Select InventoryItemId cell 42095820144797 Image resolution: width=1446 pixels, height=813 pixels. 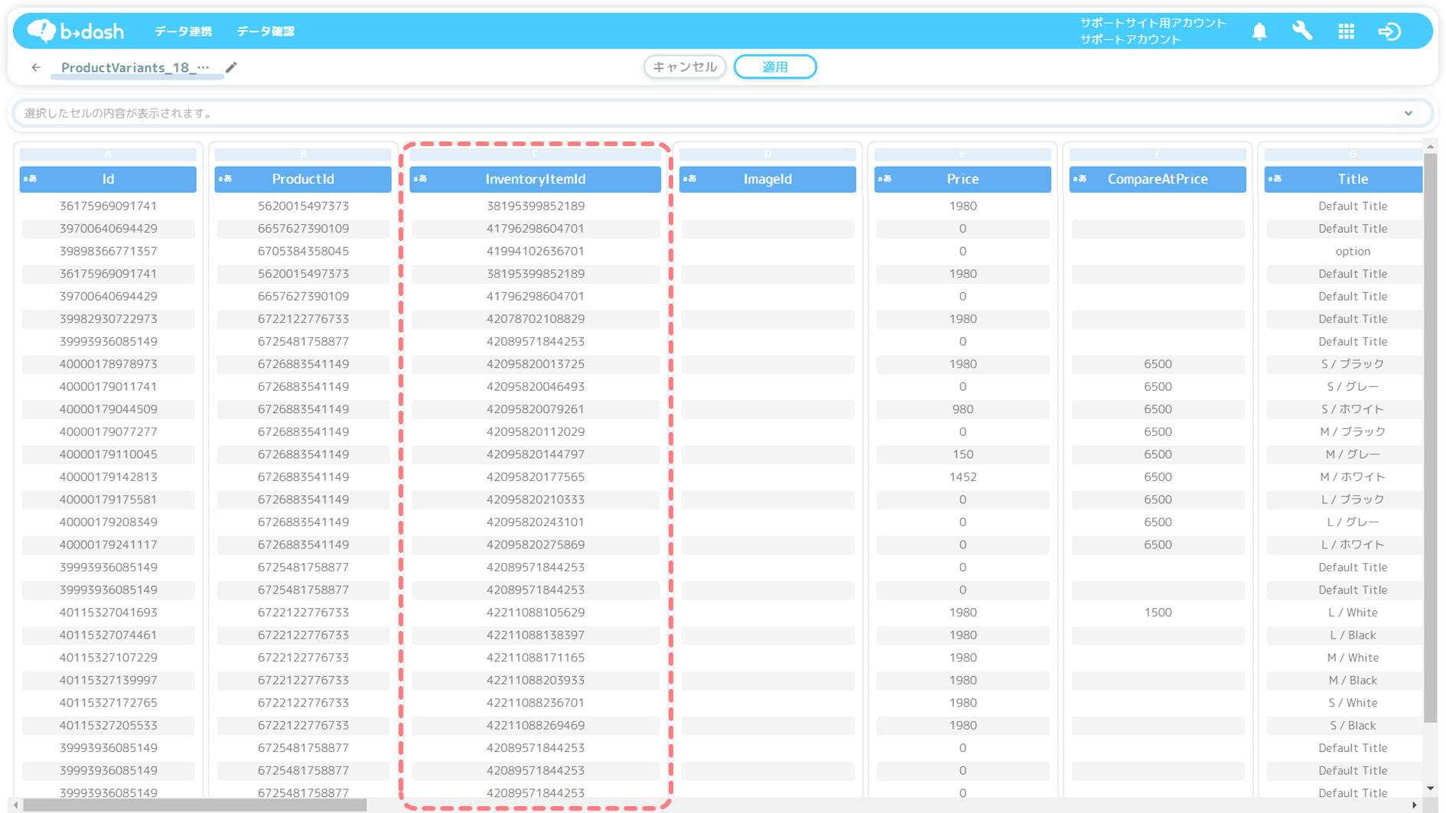pos(536,454)
